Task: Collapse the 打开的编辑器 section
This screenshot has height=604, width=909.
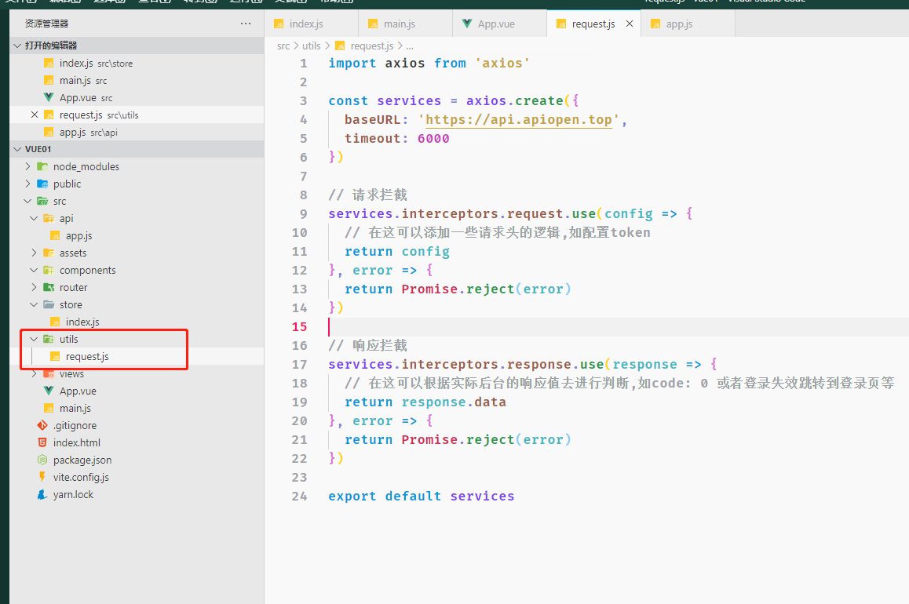Action: click(17, 46)
